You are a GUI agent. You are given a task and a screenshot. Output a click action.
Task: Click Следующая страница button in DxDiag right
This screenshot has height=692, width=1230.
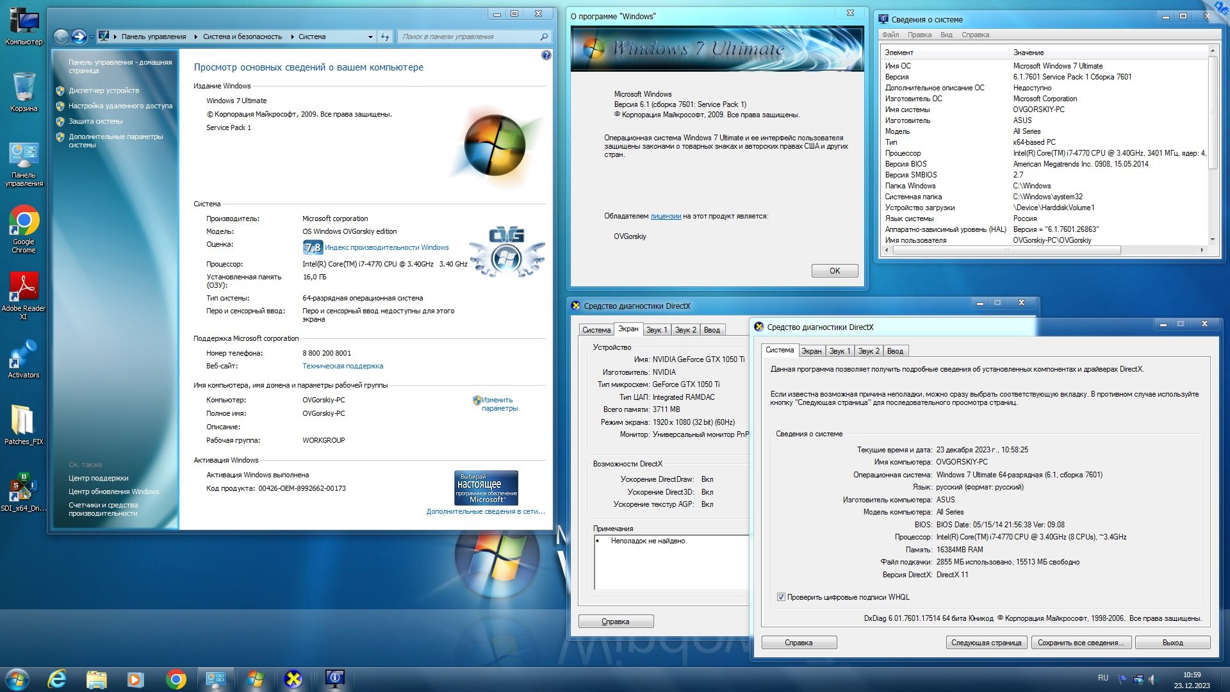click(985, 642)
